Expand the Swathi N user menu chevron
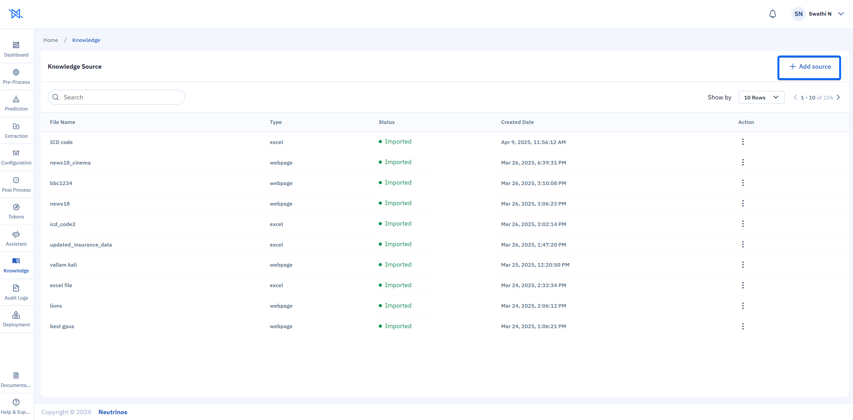853x420 pixels. point(841,14)
